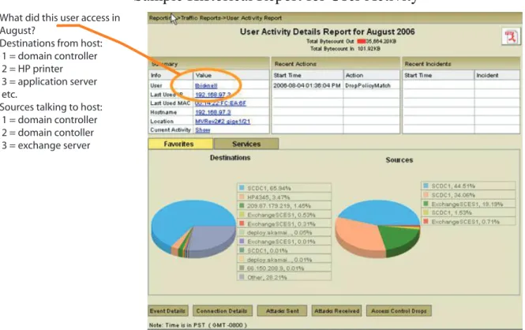Viewport: 525px width, 330px height.
Task: Select legend entry Other, 28.21%
Action: coord(284,277)
